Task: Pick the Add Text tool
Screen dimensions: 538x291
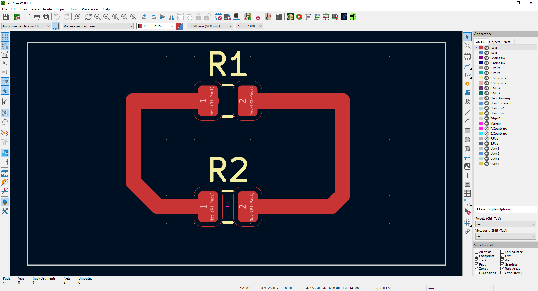Action: click(x=467, y=175)
